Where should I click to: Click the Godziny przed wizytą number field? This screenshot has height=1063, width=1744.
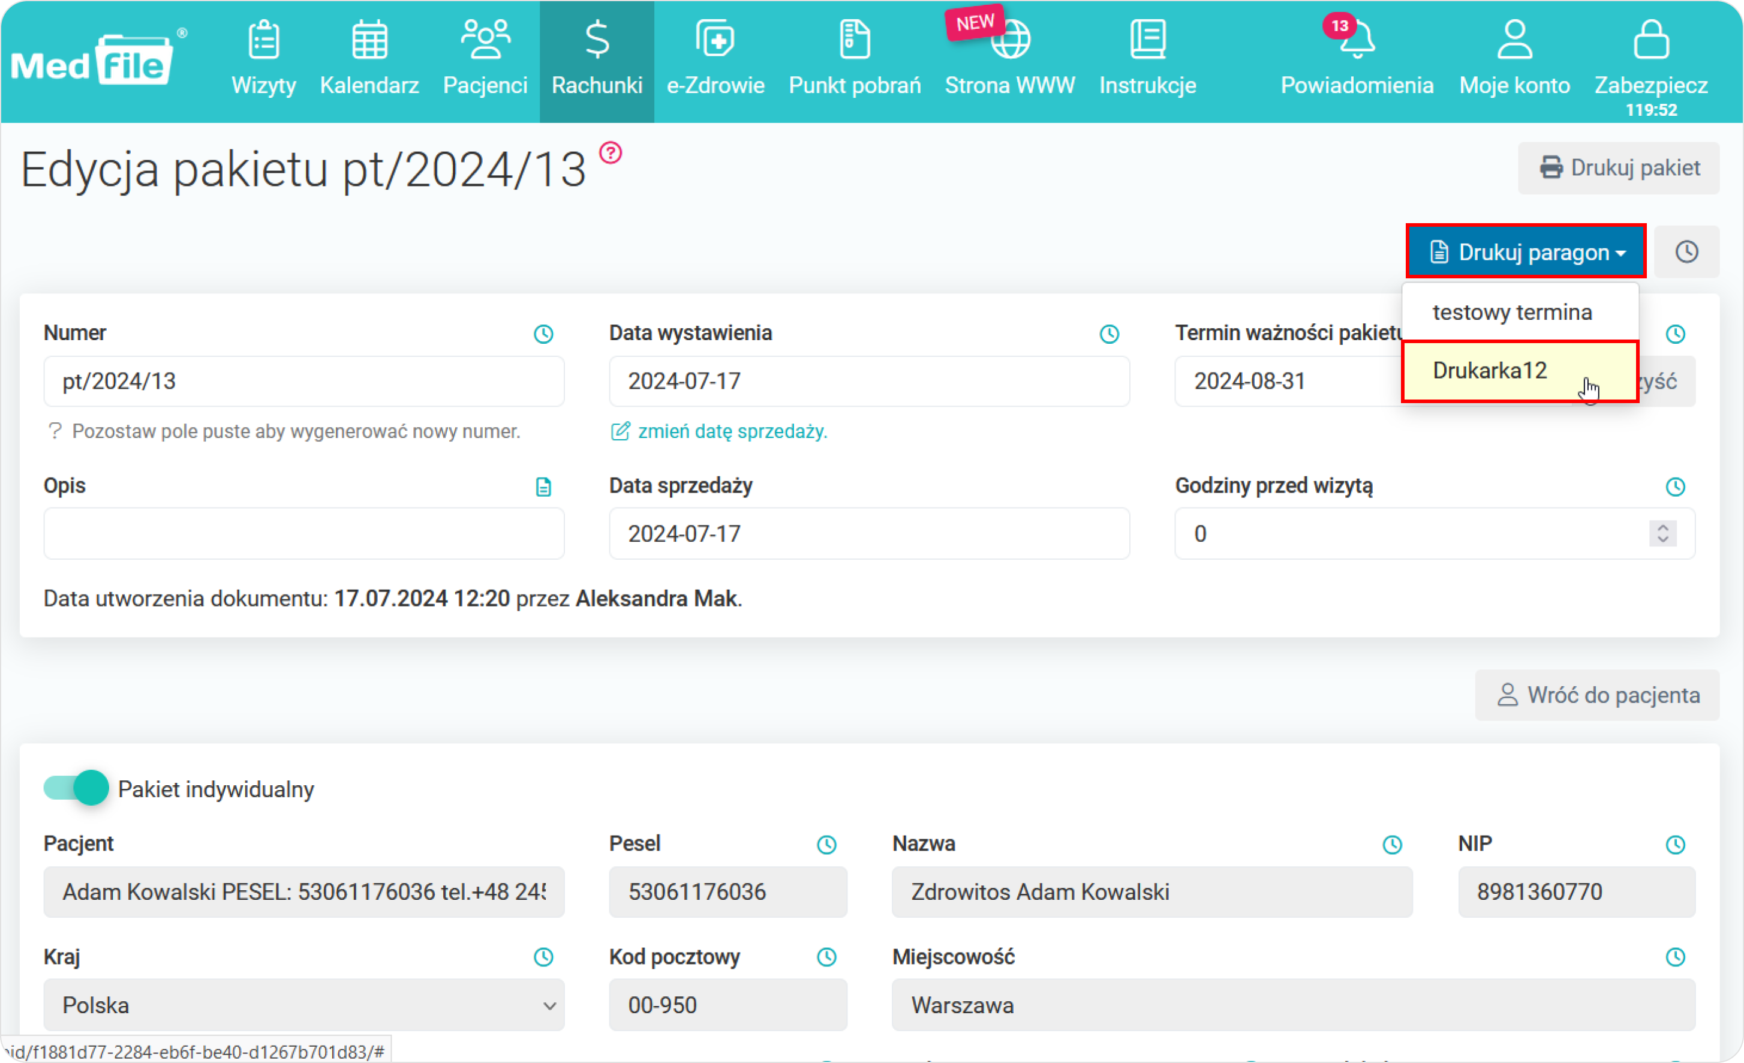1435,533
